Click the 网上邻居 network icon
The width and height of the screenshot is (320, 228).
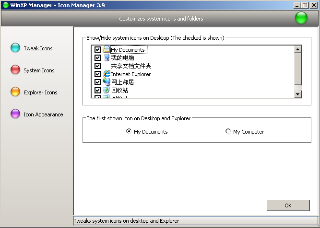pyautogui.click(x=107, y=82)
